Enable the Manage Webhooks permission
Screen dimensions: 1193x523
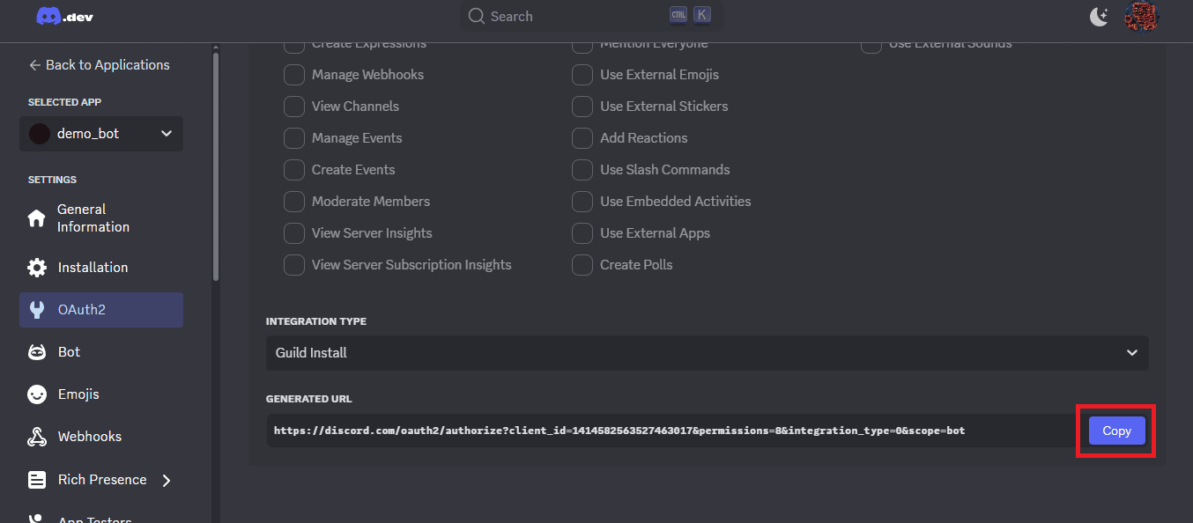[294, 75]
